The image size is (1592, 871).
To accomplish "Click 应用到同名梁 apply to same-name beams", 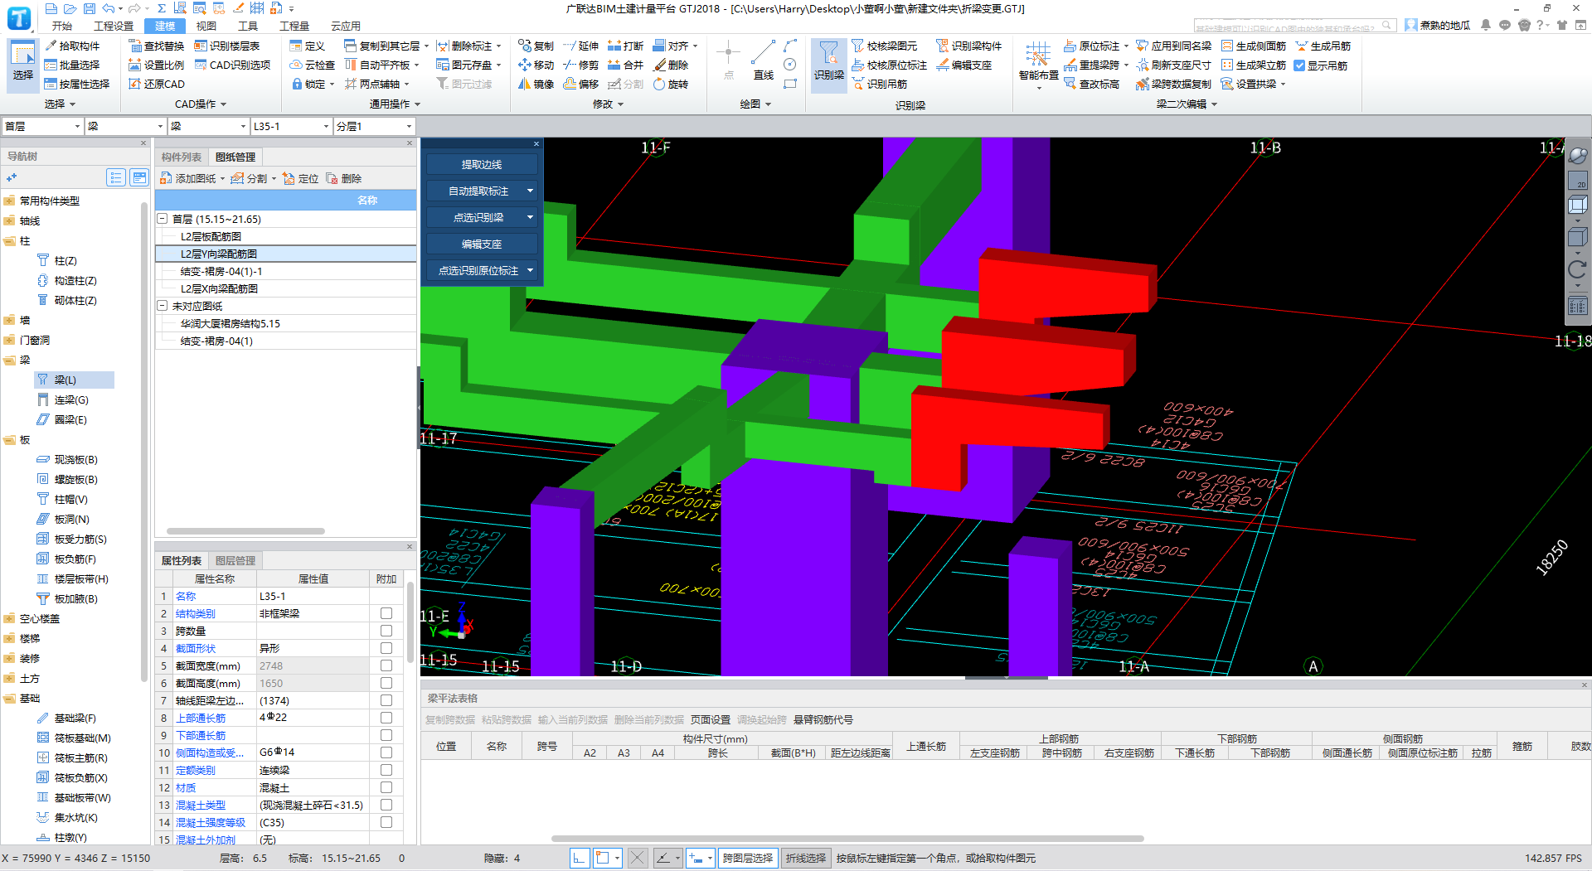I will pyautogui.click(x=1174, y=46).
